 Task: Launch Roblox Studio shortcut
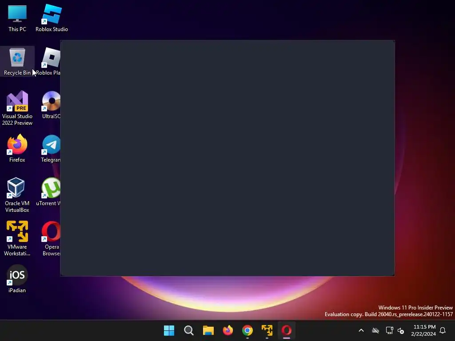pos(52,18)
